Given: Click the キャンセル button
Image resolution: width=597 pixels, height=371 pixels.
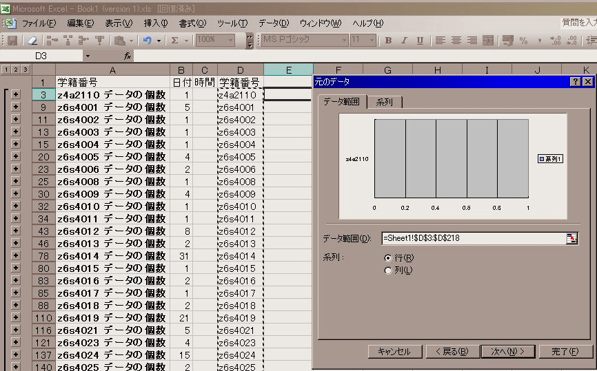Looking at the screenshot, I should pos(394,351).
